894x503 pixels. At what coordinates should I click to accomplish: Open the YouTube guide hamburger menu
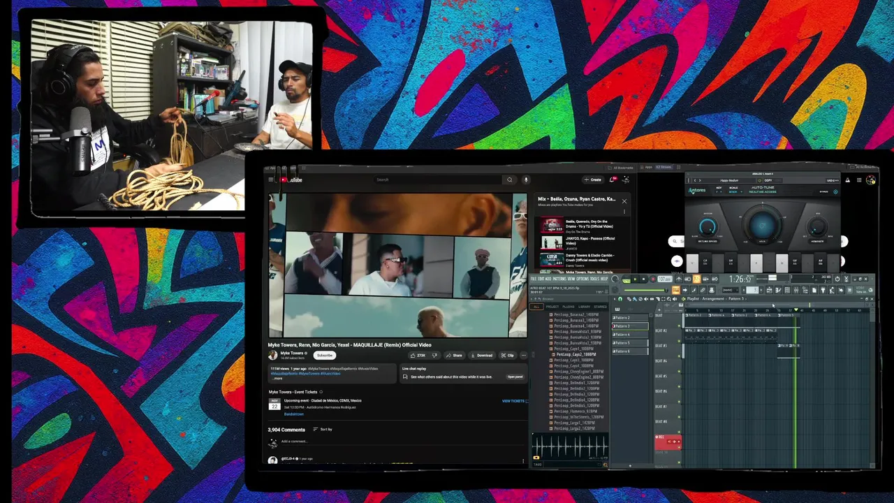tap(271, 180)
